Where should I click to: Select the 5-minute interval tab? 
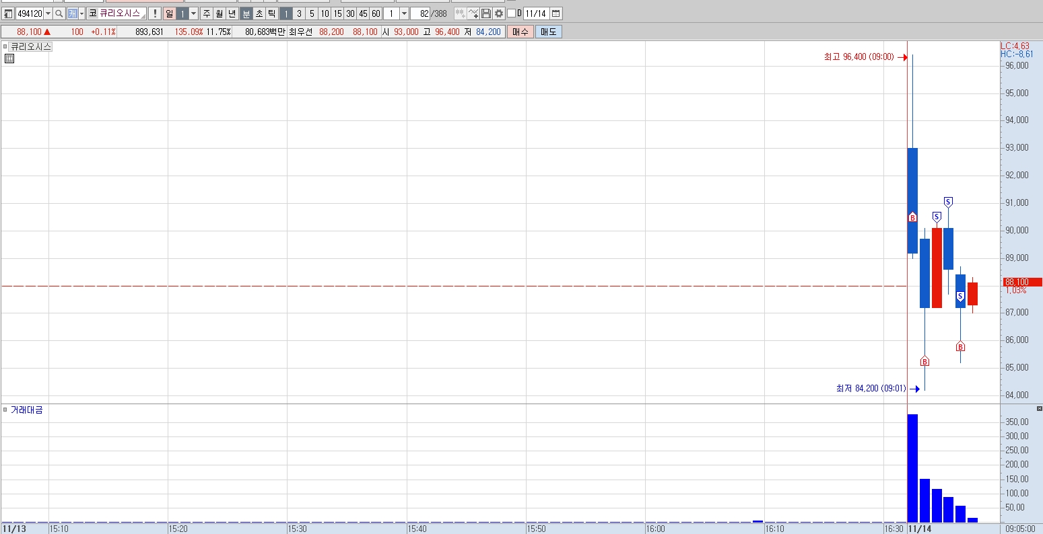coord(312,13)
